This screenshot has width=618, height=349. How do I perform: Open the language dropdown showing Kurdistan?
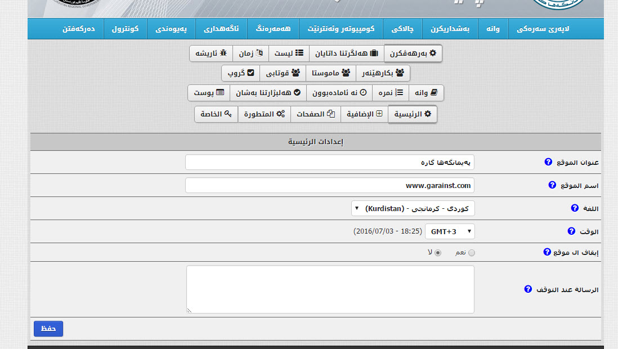pyautogui.click(x=413, y=208)
